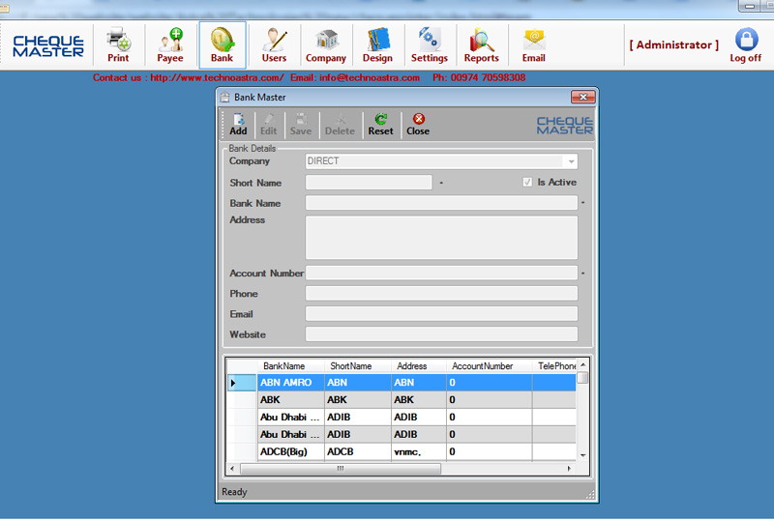Select the ABK bank name cell

point(291,399)
